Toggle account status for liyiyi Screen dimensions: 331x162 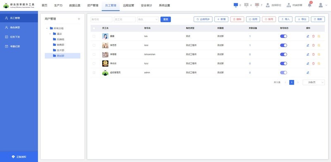click(283, 63)
